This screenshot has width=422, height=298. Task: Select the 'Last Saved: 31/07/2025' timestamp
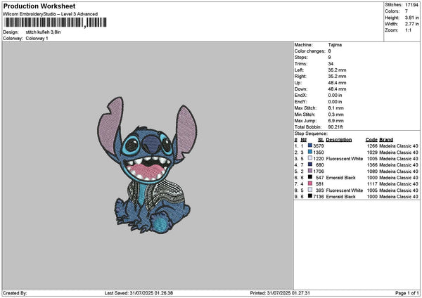coord(139,293)
